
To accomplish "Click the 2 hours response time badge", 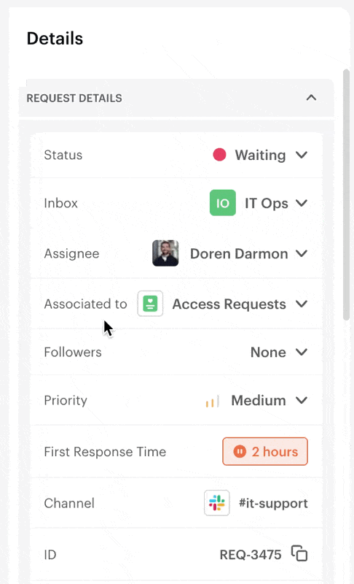I will tap(265, 451).
